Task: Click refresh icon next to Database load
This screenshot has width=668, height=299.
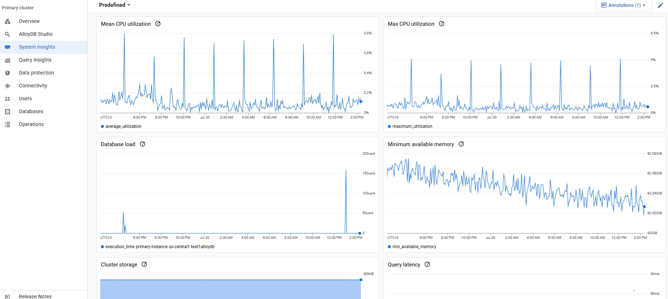Action: (142, 144)
